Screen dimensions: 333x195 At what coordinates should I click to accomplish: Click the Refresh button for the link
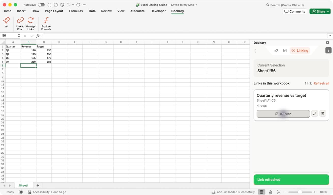click(x=283, y=114)
